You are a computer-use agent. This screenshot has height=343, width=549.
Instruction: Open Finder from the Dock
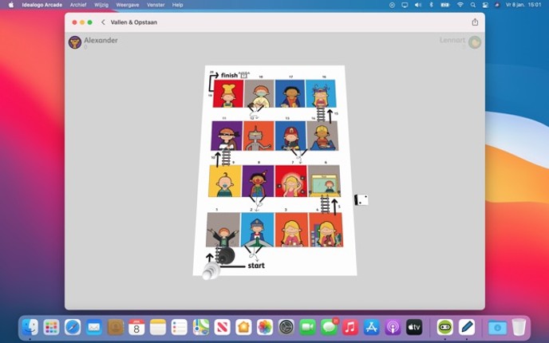click(x=30, y=326)
